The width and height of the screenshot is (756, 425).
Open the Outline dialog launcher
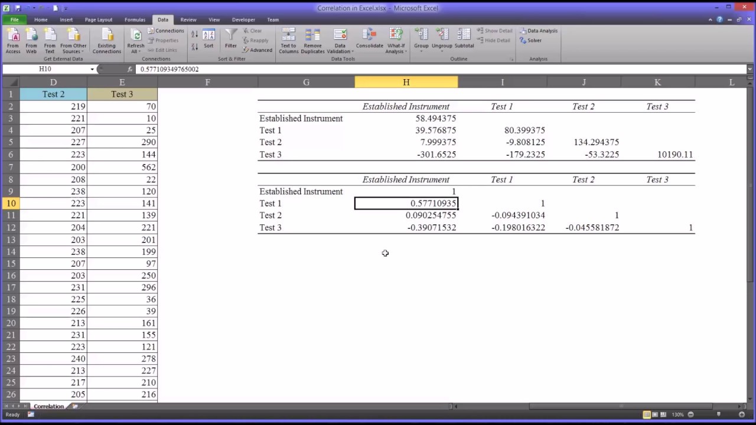coord(511,59)
